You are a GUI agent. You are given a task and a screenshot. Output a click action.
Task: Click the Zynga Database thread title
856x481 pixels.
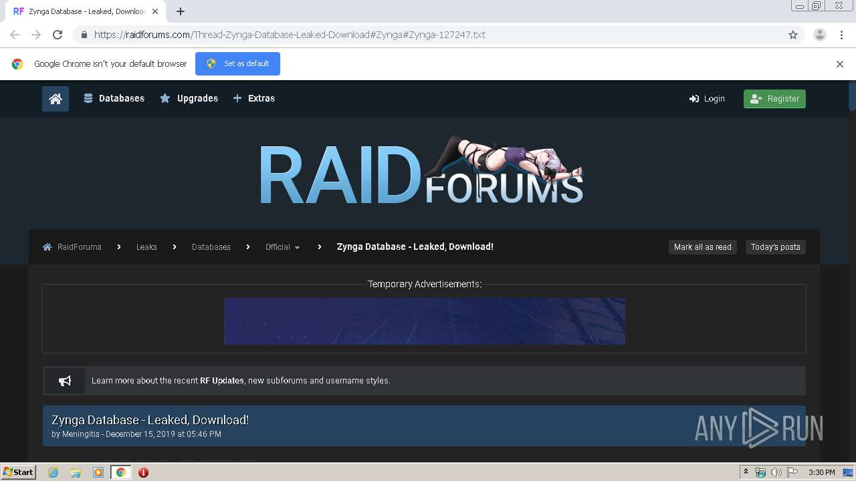[150, 420]
